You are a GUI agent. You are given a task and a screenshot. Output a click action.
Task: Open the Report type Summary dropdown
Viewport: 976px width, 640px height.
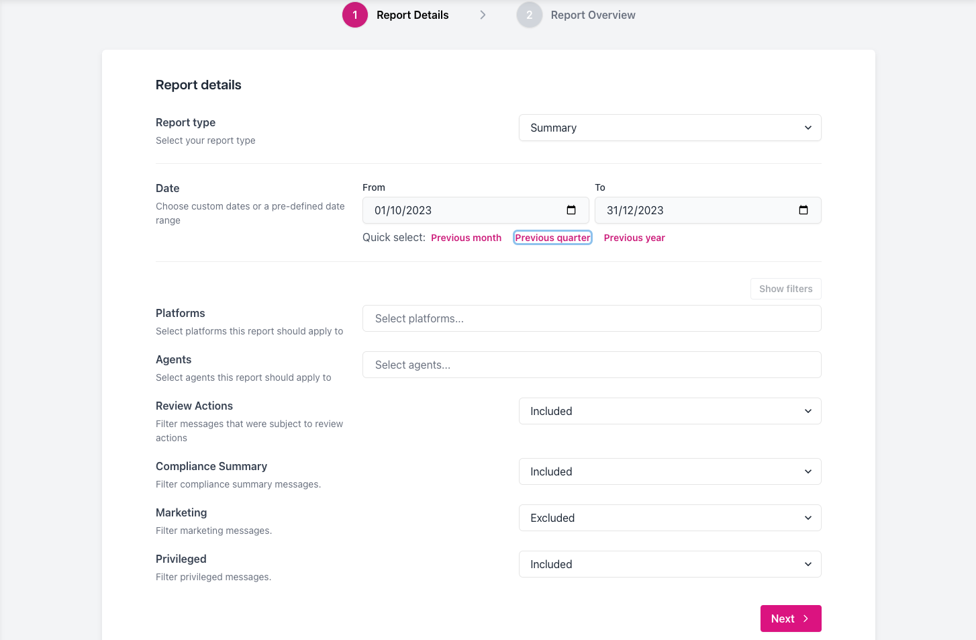669,128
